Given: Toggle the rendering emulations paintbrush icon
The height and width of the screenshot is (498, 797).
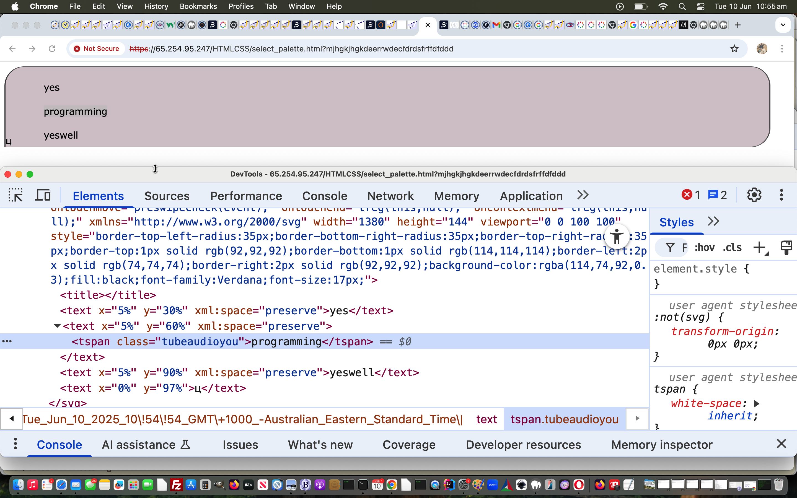Looking at the screenshot, I should point(786,247).
